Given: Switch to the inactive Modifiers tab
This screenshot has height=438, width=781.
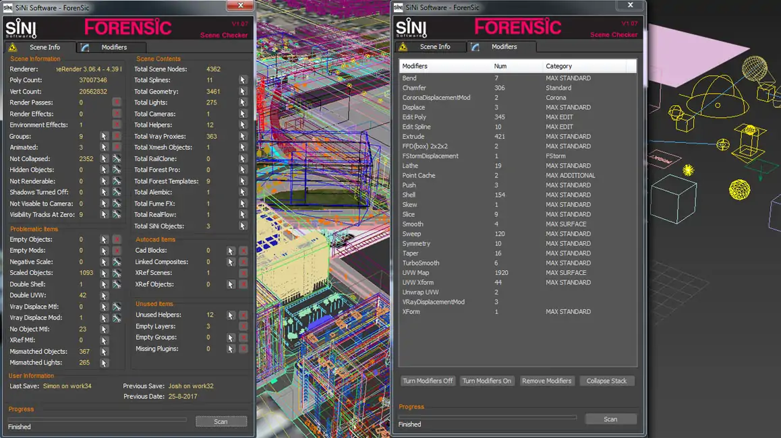Looking at the screenshot, I should click(x=113, y=47).
